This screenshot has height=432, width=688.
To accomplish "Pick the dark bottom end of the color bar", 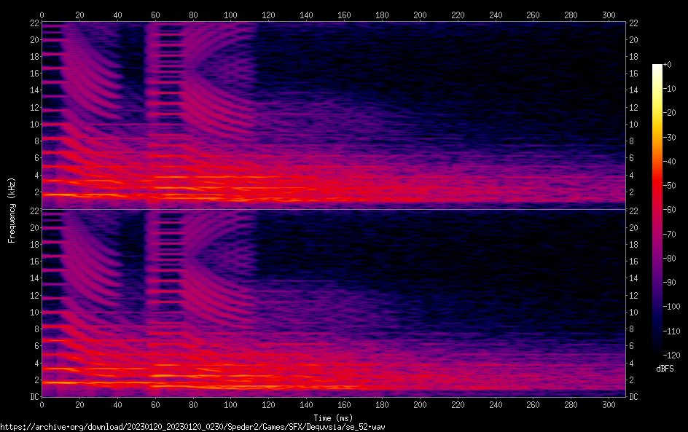I will click(x=657, y=353).
